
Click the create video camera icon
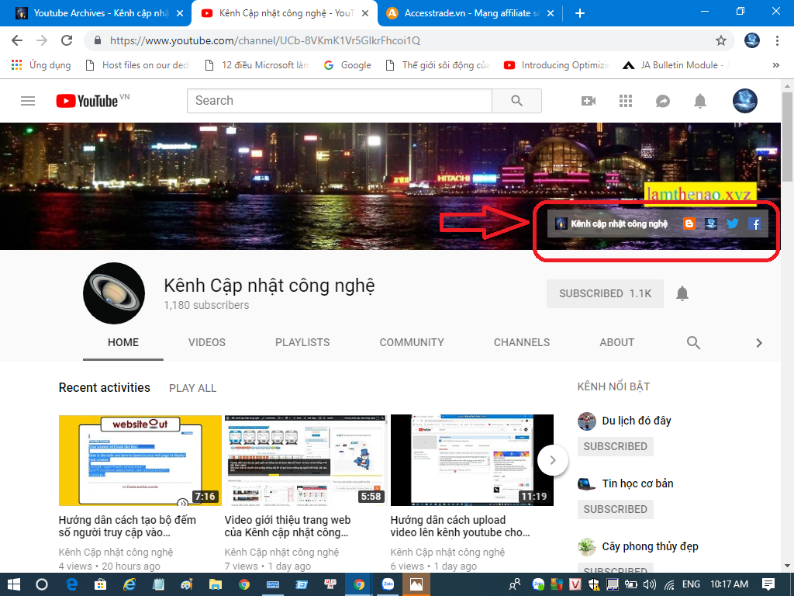[x=589, y=101]
